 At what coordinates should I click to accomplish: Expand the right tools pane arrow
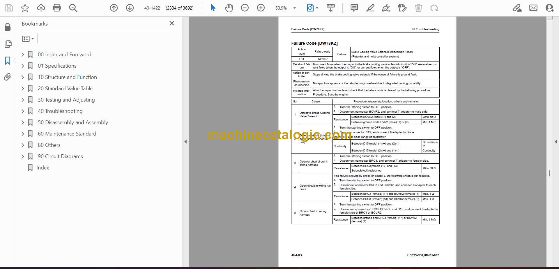(556, 142)
